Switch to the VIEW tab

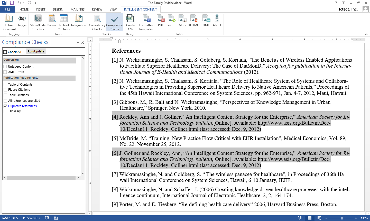(x=113, y=10)
